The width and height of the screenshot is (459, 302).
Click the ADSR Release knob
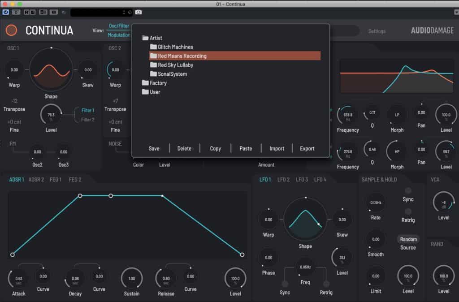coord(166,278)
